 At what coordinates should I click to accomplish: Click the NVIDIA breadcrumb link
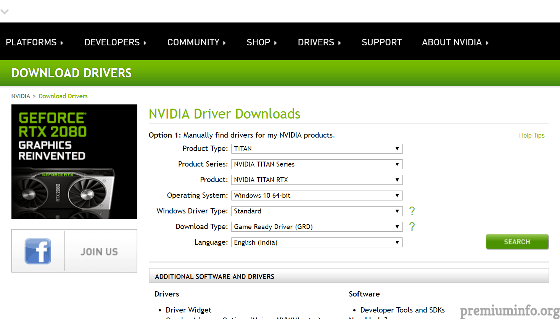tap(21, 96)
